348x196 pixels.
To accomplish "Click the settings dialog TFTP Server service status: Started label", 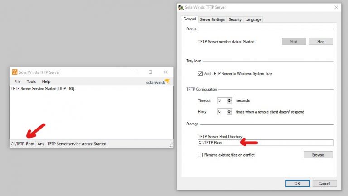I will (226, 42).
